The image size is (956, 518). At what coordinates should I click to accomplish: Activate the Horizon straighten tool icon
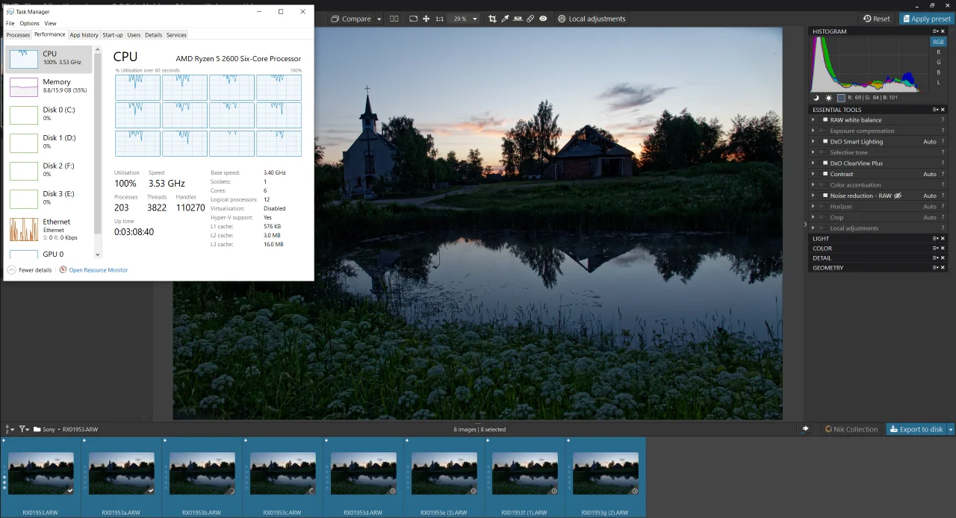518,19
